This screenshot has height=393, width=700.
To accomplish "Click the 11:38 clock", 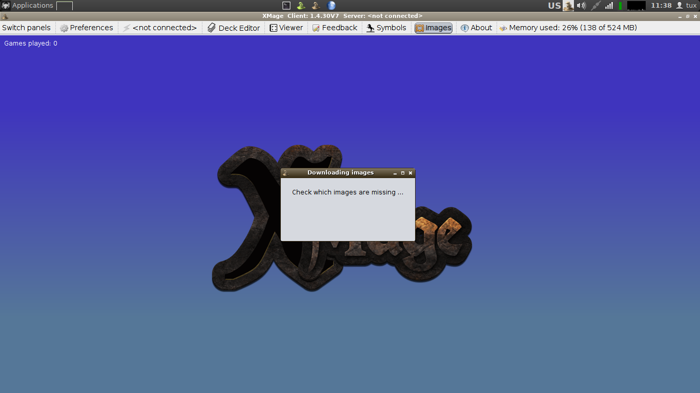I will pyautogui.click(x=661, y=6).
